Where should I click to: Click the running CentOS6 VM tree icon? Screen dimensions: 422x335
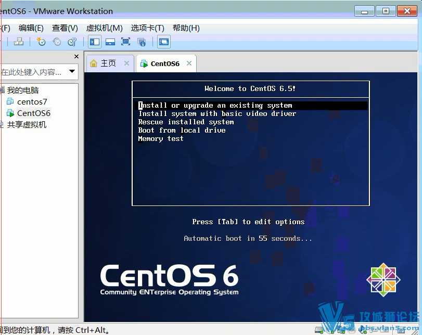(10, 113)
